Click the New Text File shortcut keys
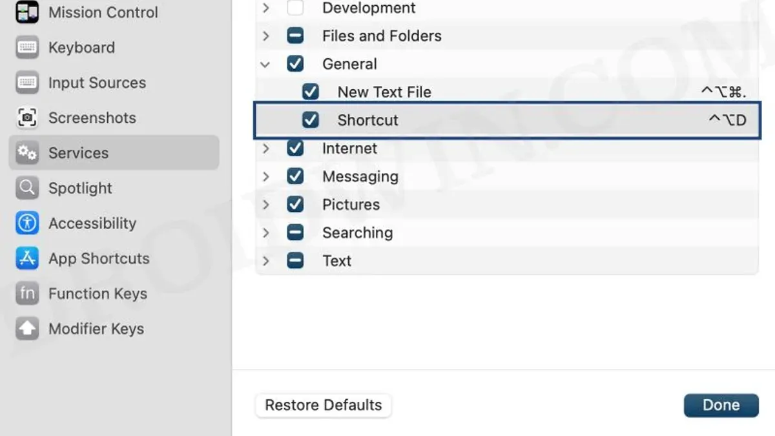Viewport: 775px width, 436px height. [723, 92]
